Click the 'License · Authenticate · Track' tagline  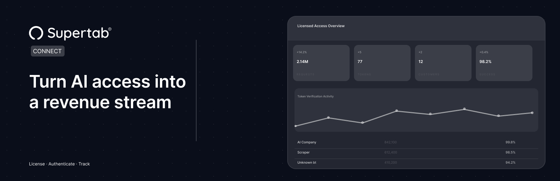pos(59,164)
